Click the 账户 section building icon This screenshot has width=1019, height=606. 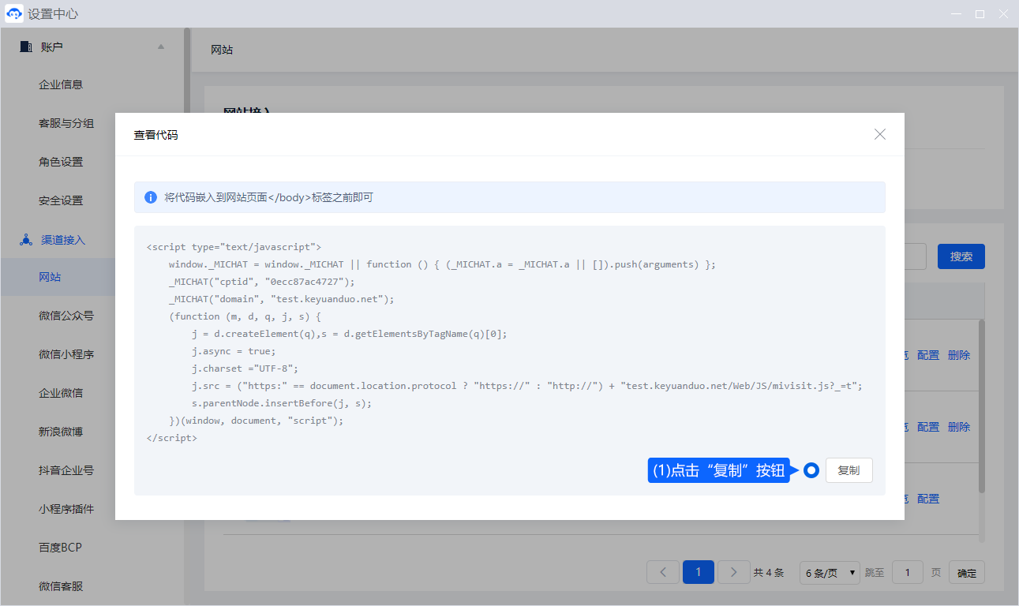(x=25, y=47)
